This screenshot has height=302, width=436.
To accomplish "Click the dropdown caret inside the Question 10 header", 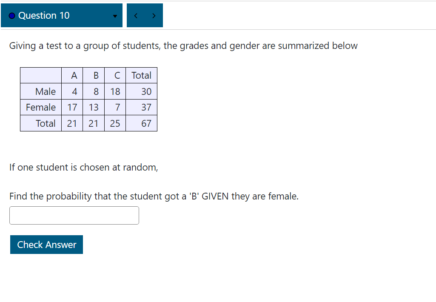I will 114,16.
